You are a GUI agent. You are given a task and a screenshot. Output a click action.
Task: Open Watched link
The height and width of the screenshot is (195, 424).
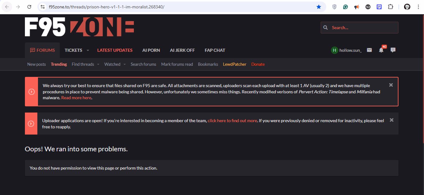[x=112, y=64]
